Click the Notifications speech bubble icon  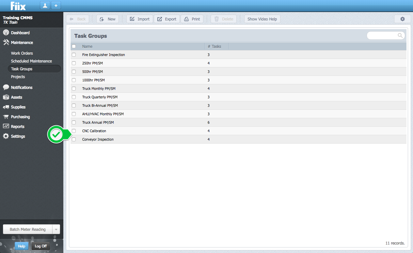pyautogui.click(x=6, y=87)
